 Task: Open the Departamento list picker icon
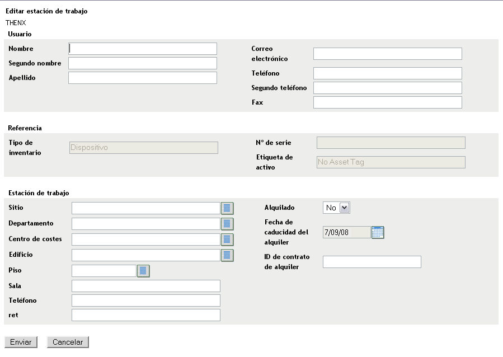tap(227, 224)
